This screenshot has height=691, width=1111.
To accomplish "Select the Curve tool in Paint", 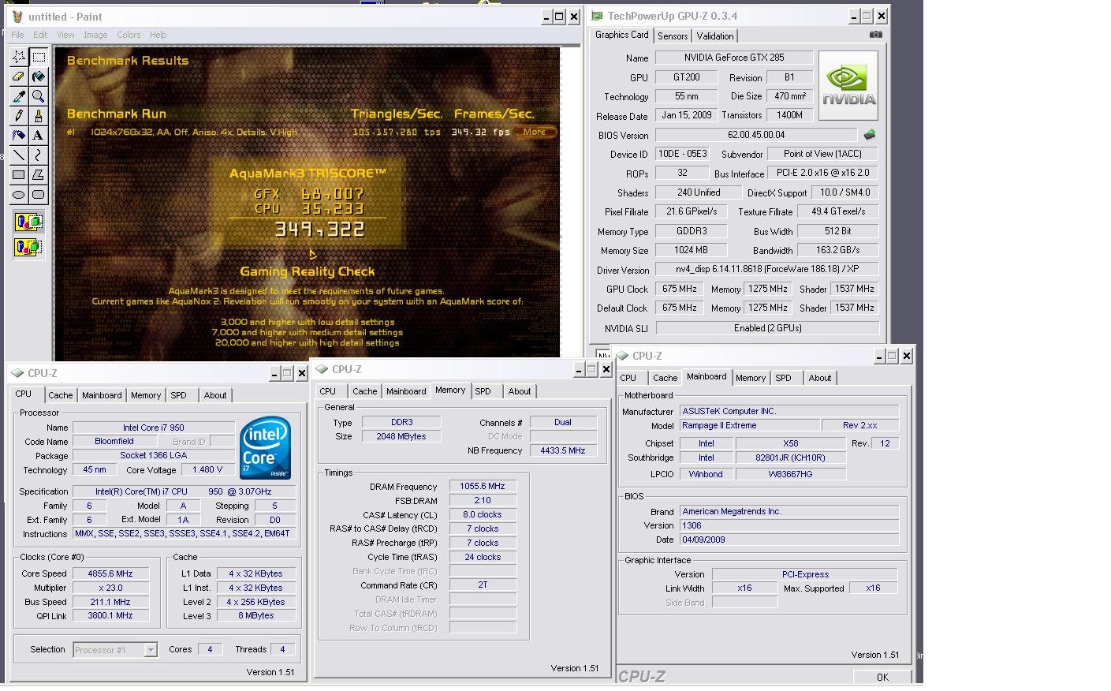I will pyautogui.click(x=38, y=155).
